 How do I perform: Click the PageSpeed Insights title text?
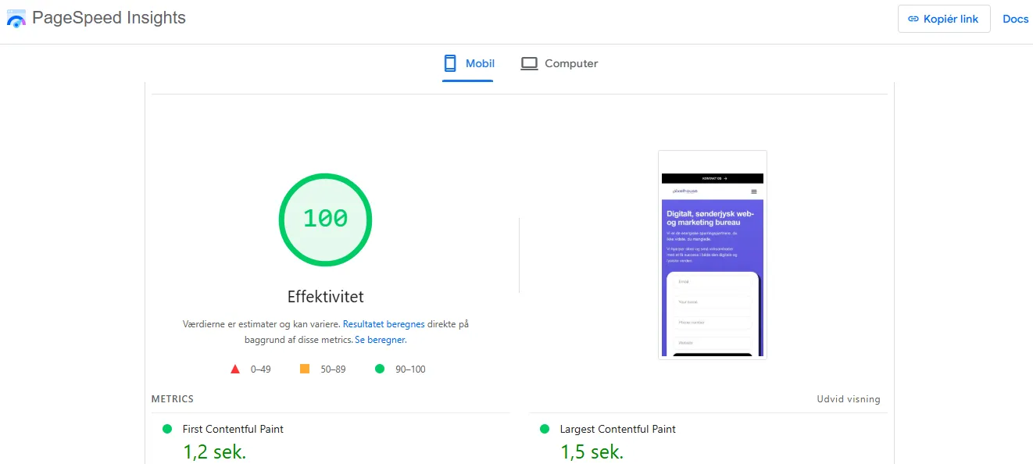click(109, 18)
